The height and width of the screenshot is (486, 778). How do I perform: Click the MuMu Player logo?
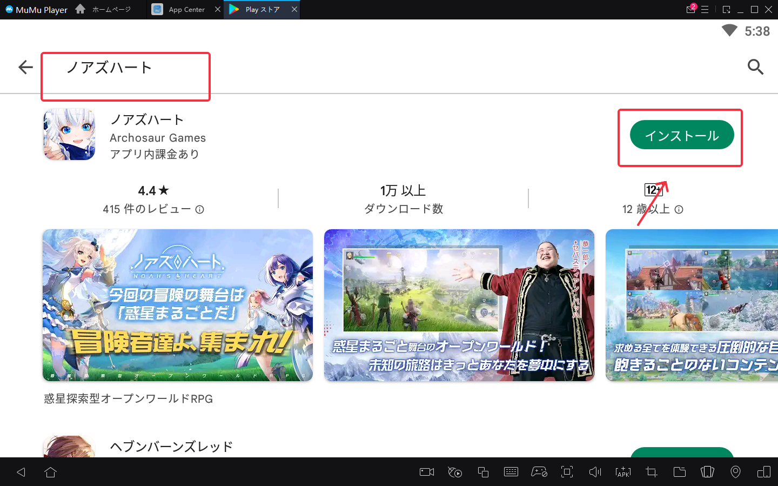[36, 9]
